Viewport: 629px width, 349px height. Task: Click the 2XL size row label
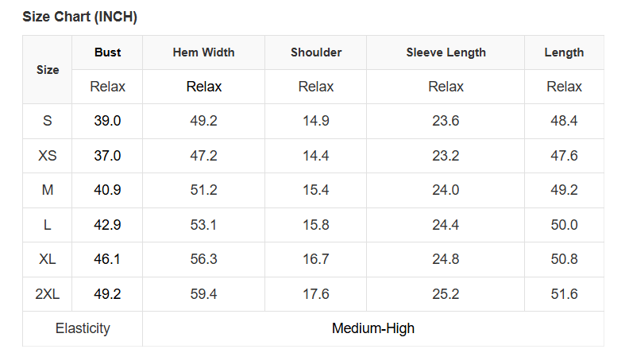[48, 294]
